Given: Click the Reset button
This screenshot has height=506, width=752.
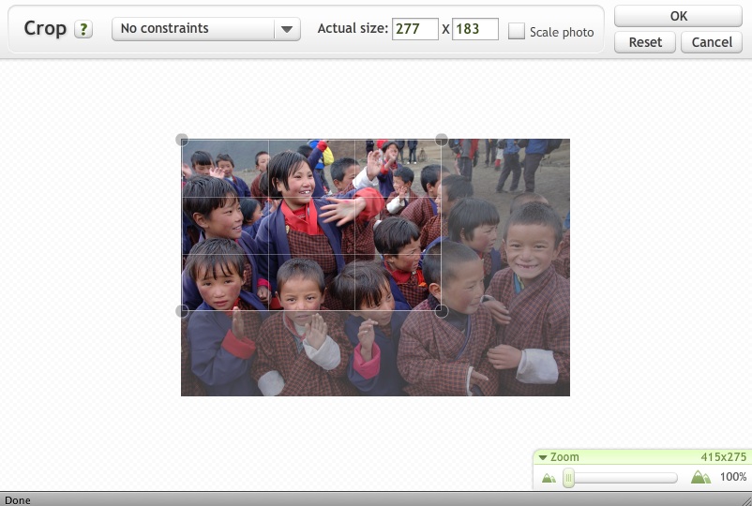Looking at the screenshot, I should [x=645, y=42].
